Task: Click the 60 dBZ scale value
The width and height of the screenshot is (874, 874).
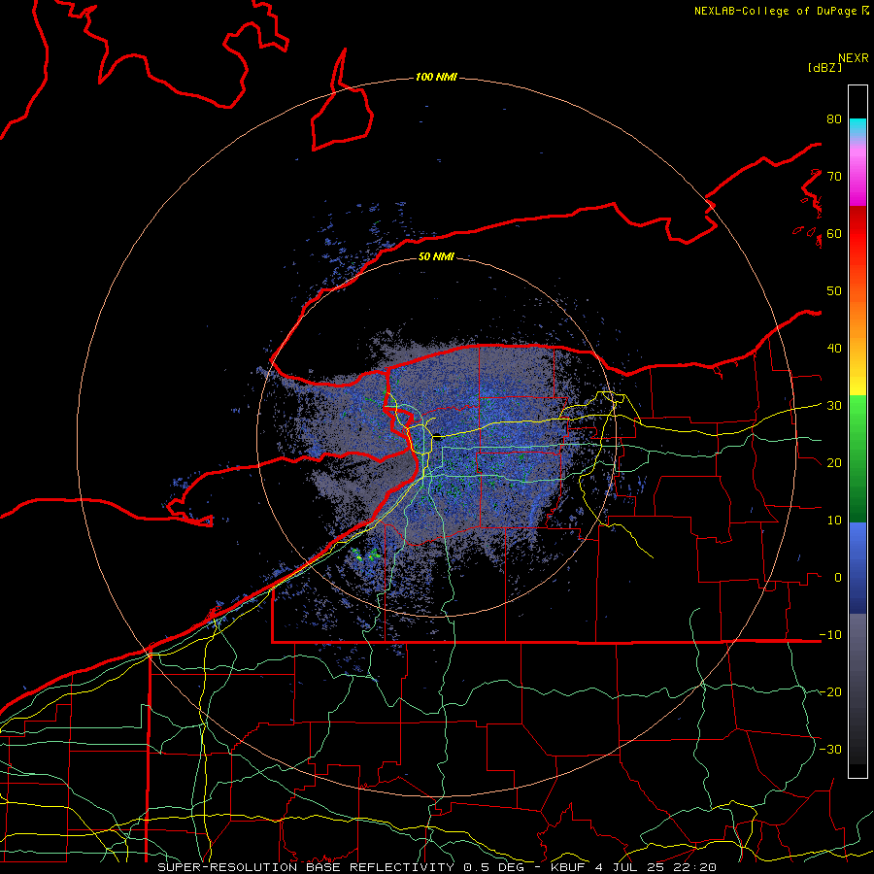Action: click(x=834, y=233)
